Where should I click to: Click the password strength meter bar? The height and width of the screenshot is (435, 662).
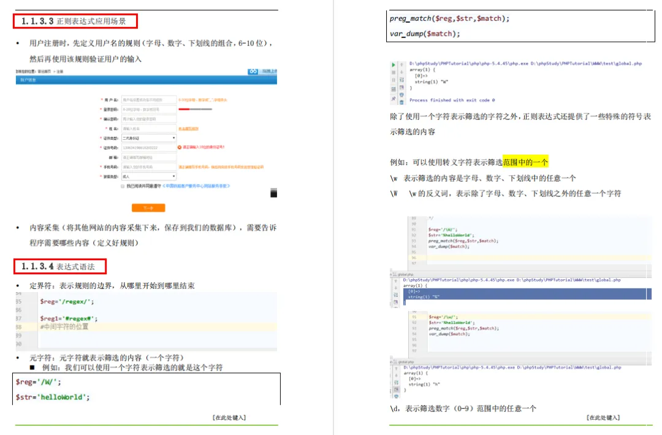pos(195,109)
